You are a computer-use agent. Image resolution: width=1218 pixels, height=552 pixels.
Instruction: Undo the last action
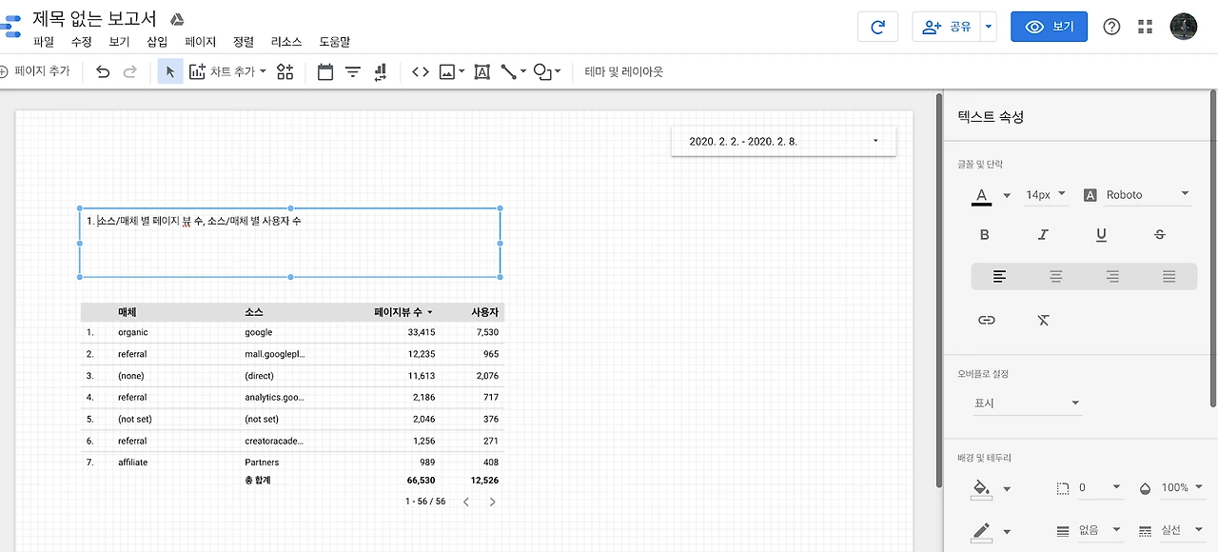pos(103,71)
